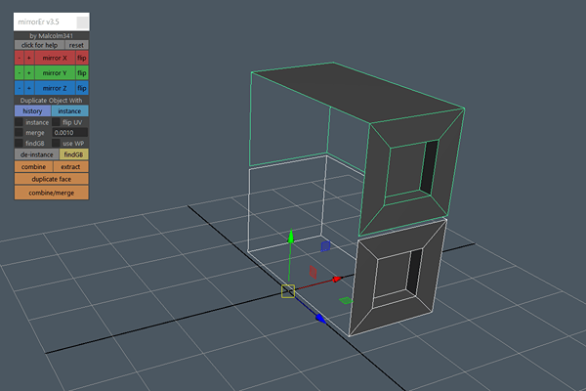Click the minus button for mirror Y
586x391 pixels.
pos(20,73)
